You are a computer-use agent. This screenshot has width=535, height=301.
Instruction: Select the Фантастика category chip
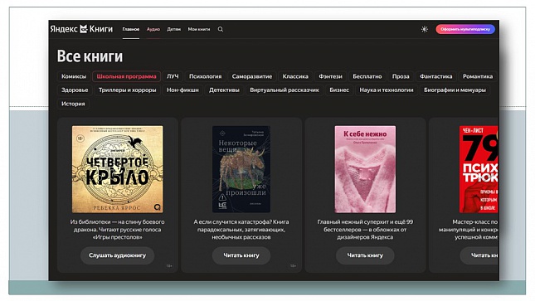pos(436,76)
